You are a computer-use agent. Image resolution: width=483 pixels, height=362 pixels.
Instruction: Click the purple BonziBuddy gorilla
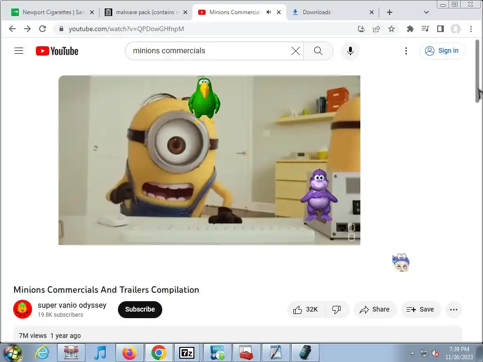pos(319,195)
